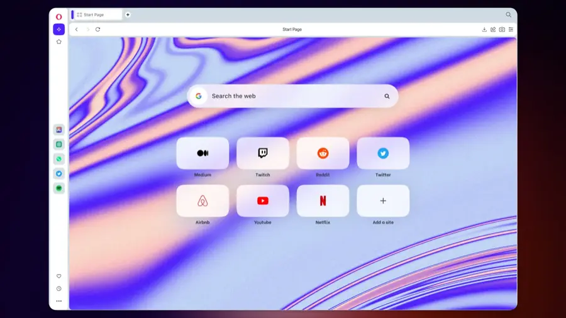Open WhatsApp in the sidebar

tap(59, 159)
